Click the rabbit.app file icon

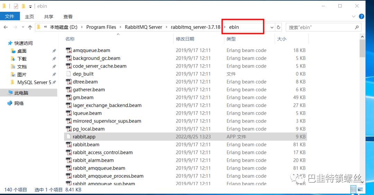tap(69, 136)
